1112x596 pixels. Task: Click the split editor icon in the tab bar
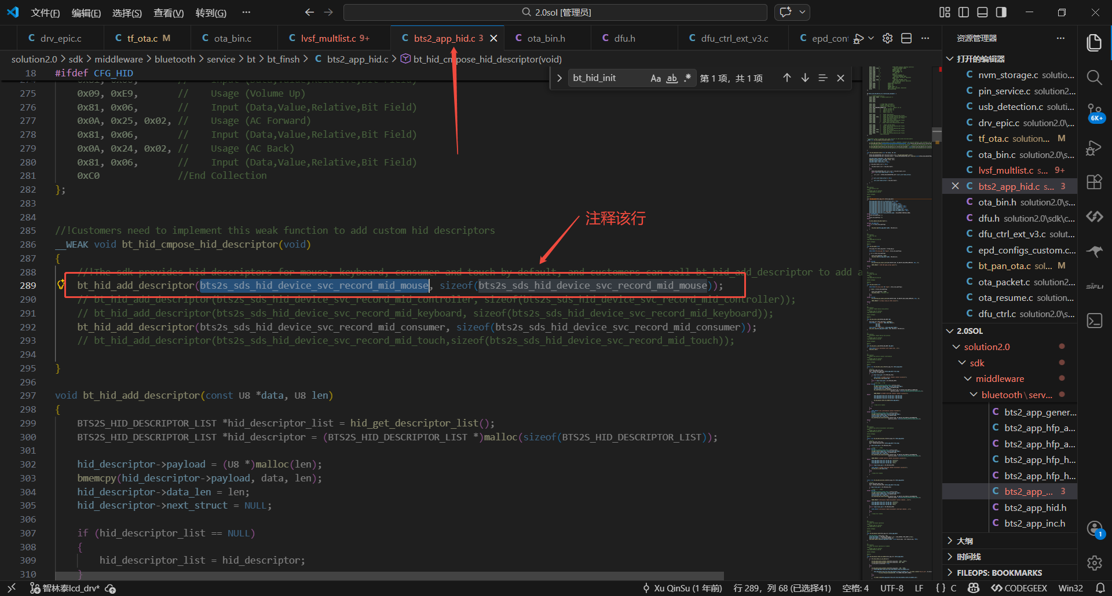click(906, 38)
